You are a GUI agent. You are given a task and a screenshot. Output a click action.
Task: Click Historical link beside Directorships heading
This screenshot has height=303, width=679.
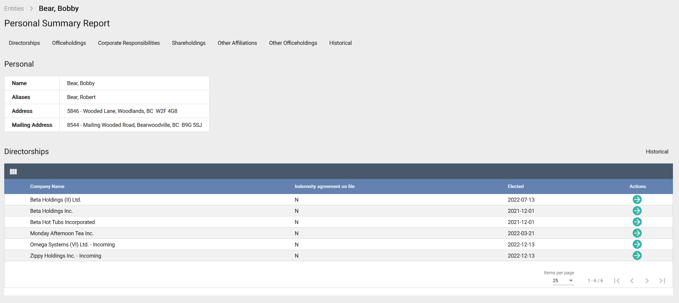(657, 152)
